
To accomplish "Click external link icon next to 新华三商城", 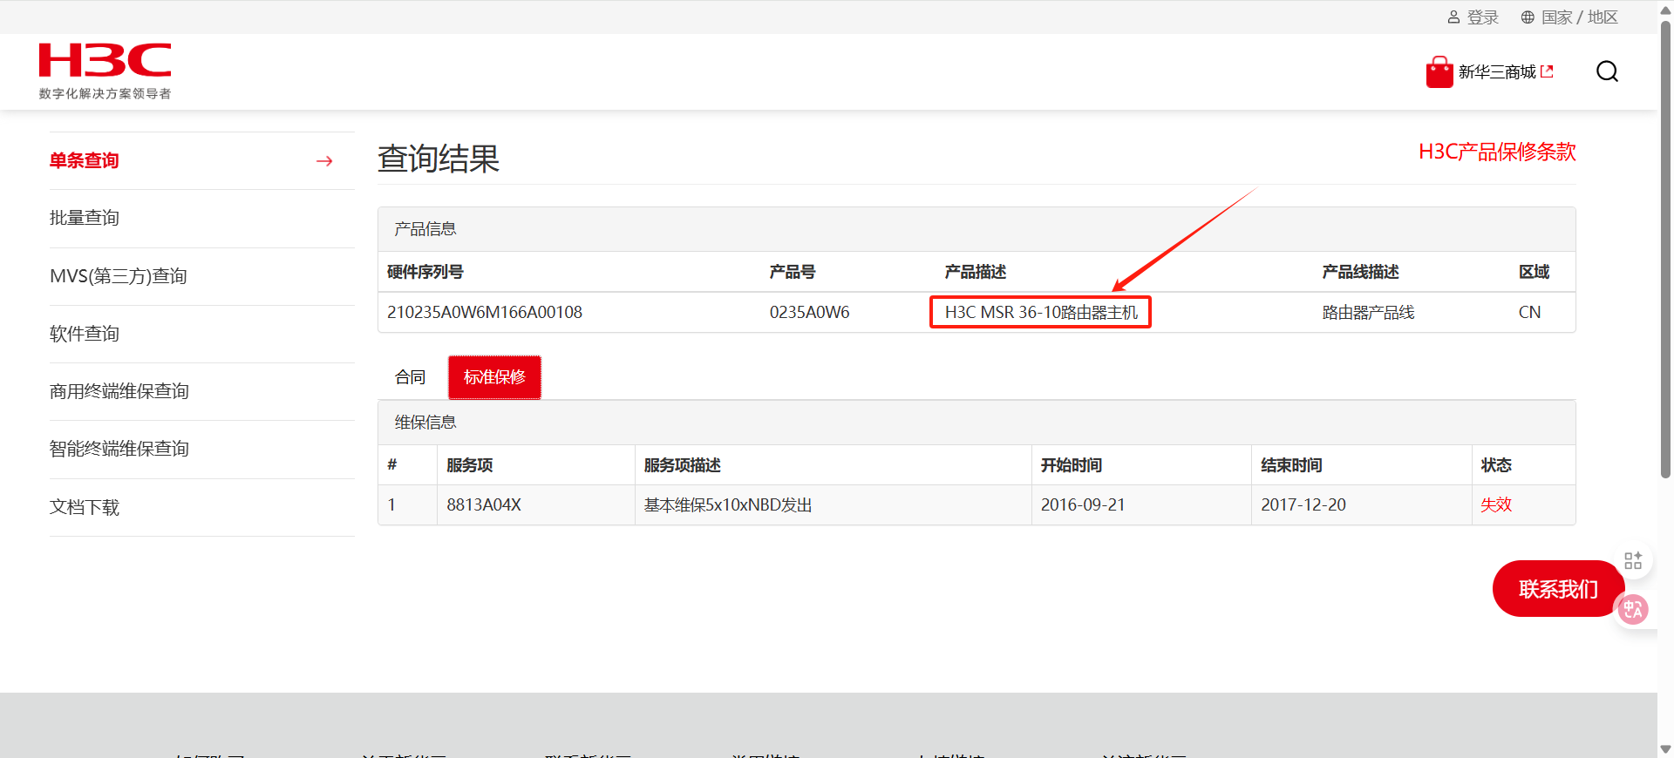I will coord(1548,71).
